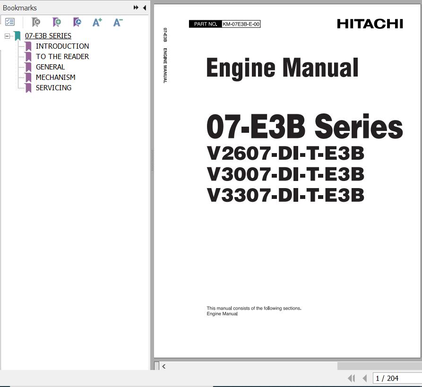
Task: Click the page number field showing 1 / 204
Action: pyautogui.click(x=397, y=378)
